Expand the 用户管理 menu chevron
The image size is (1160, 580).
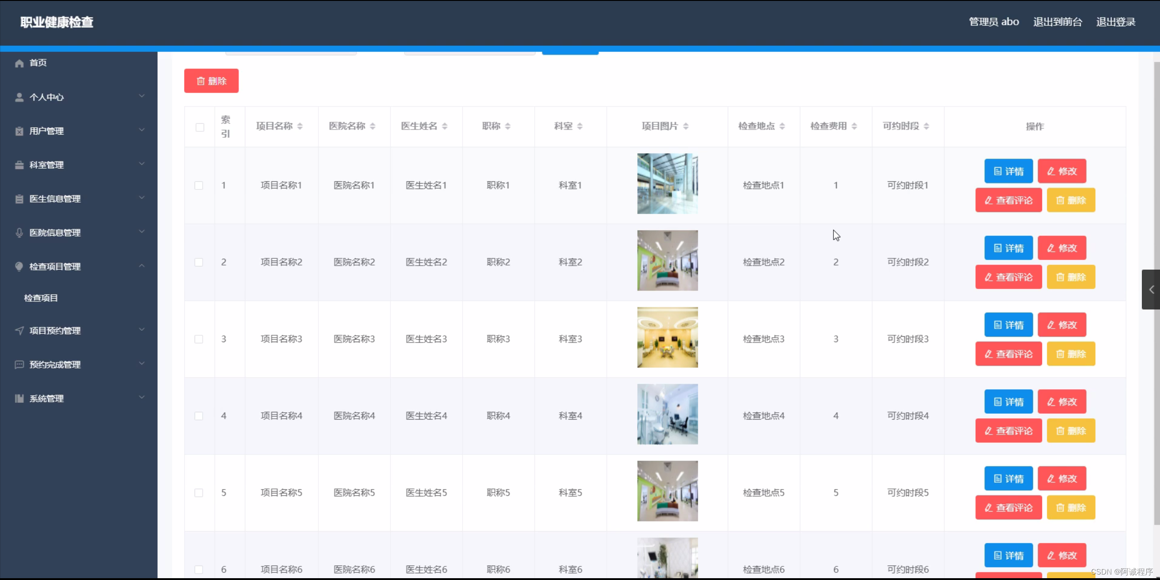coord(142,130)
